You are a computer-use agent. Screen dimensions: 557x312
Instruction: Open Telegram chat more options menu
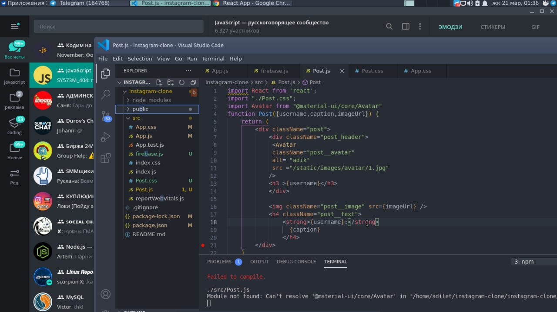point(420,26)
